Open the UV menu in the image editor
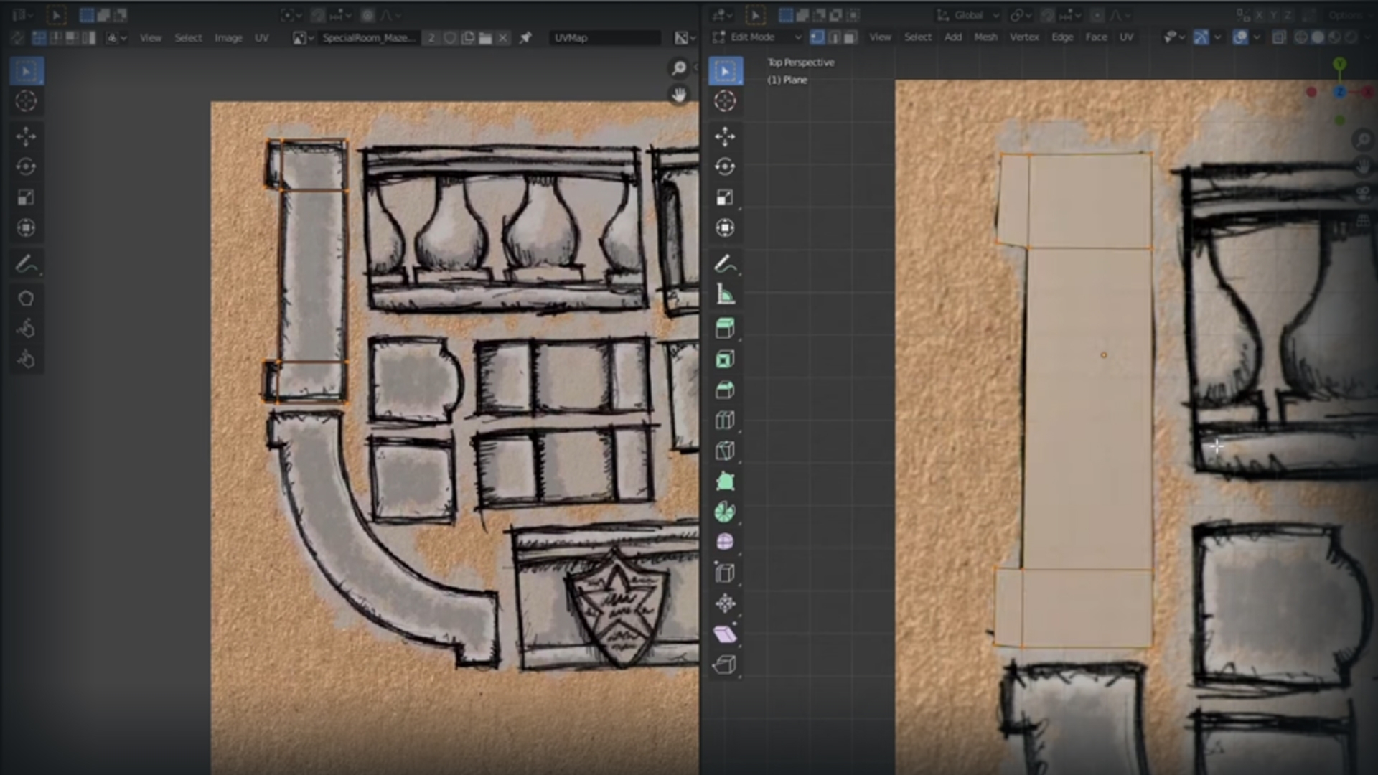The width and height of the screenshot is (1378, 775). click(262, 38)
